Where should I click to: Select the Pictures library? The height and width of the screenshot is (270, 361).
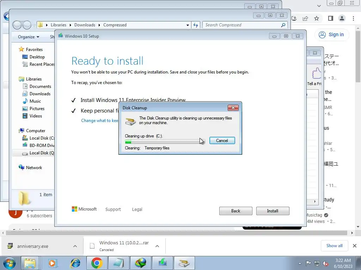(x=37, y=108)
